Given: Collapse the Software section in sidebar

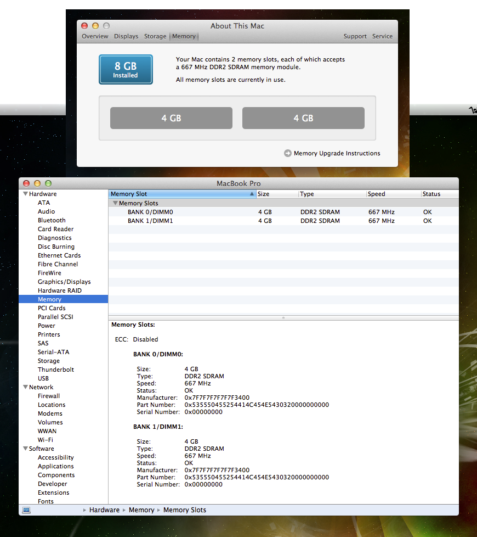Looking at the screenshot, I should [x=25, y=448].
